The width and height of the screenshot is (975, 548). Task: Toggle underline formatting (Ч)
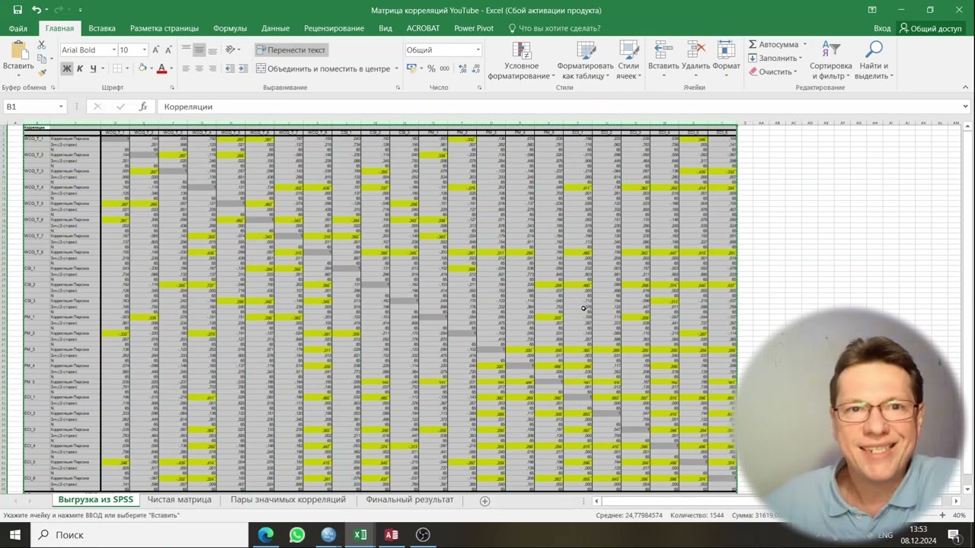(x=93, y=68)
